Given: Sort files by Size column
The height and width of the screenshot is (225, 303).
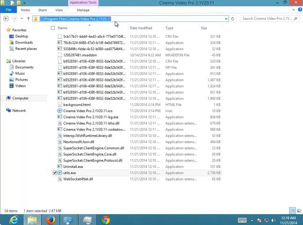Looking at the screenshot, I should click(204, 28).
